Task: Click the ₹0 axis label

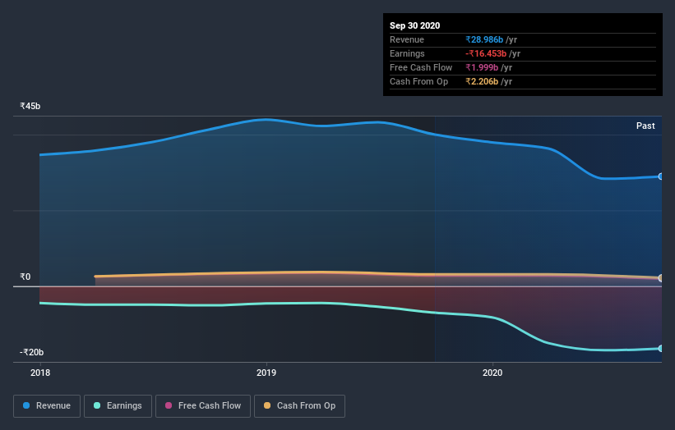Action: 25,277
